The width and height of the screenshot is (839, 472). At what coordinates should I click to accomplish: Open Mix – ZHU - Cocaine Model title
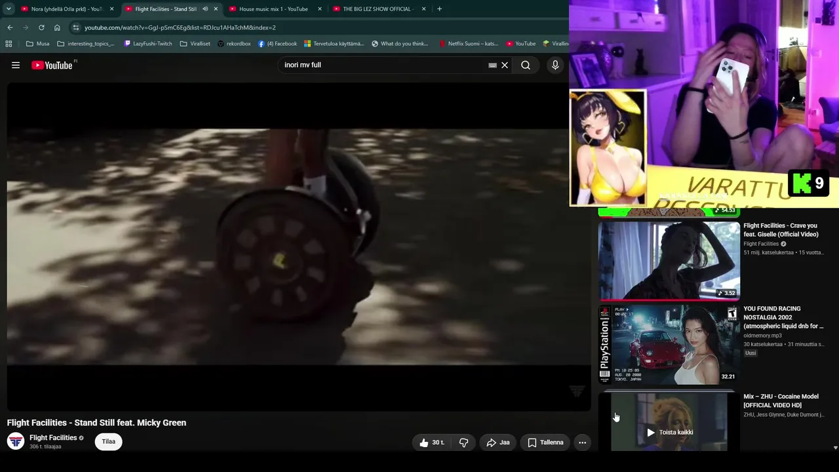point(781,401)
